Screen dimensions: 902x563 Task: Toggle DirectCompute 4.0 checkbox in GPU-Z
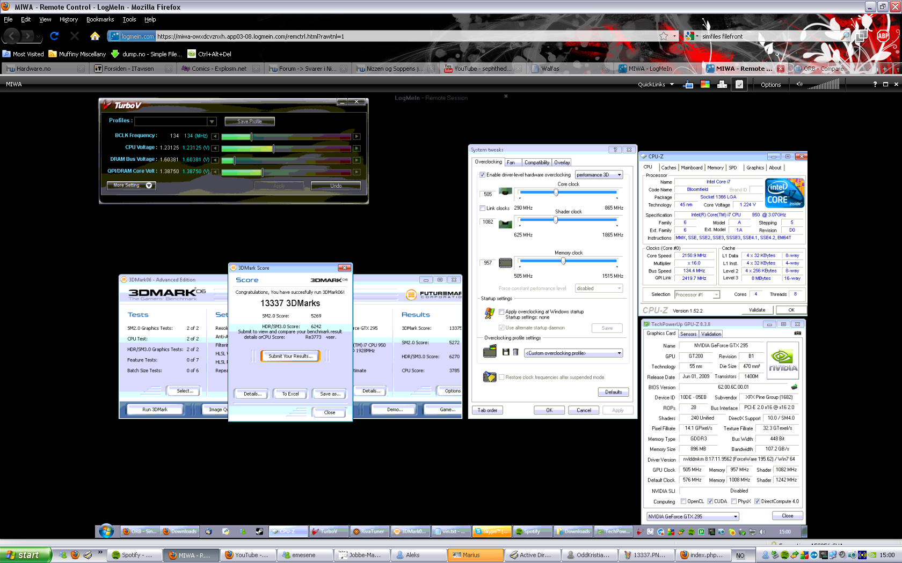[x=757, y=501]
